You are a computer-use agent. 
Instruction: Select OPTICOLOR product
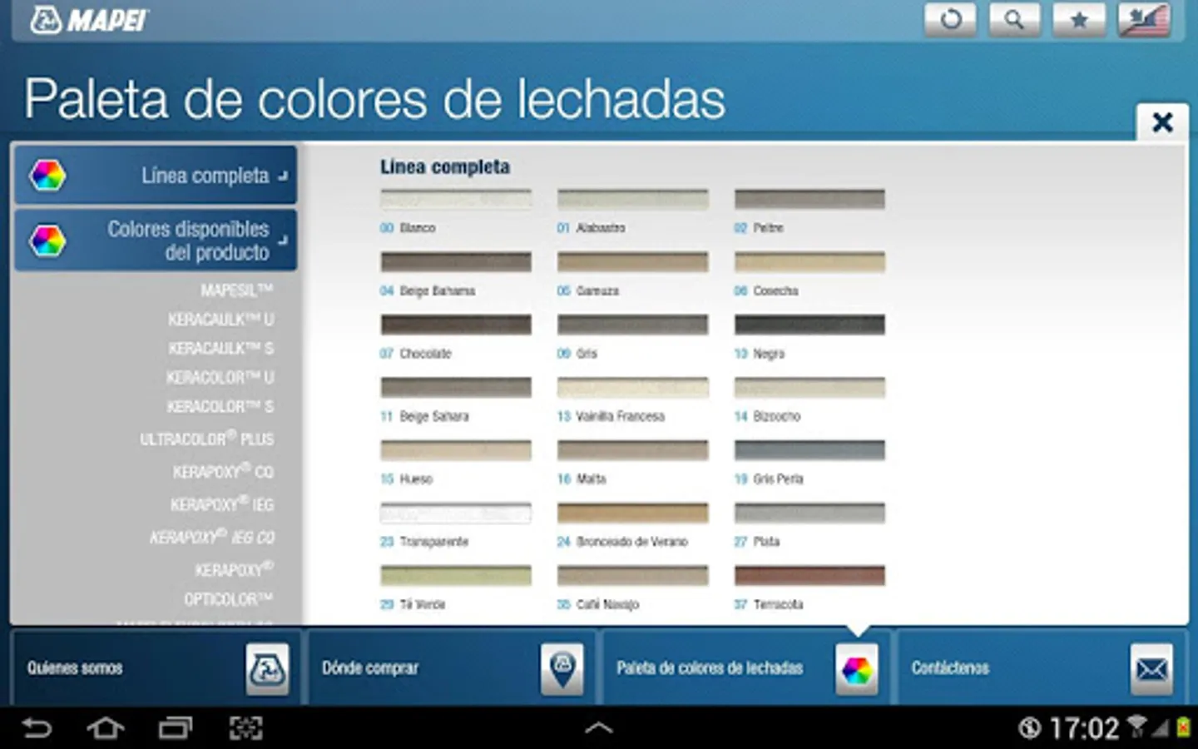pos(229,599)
